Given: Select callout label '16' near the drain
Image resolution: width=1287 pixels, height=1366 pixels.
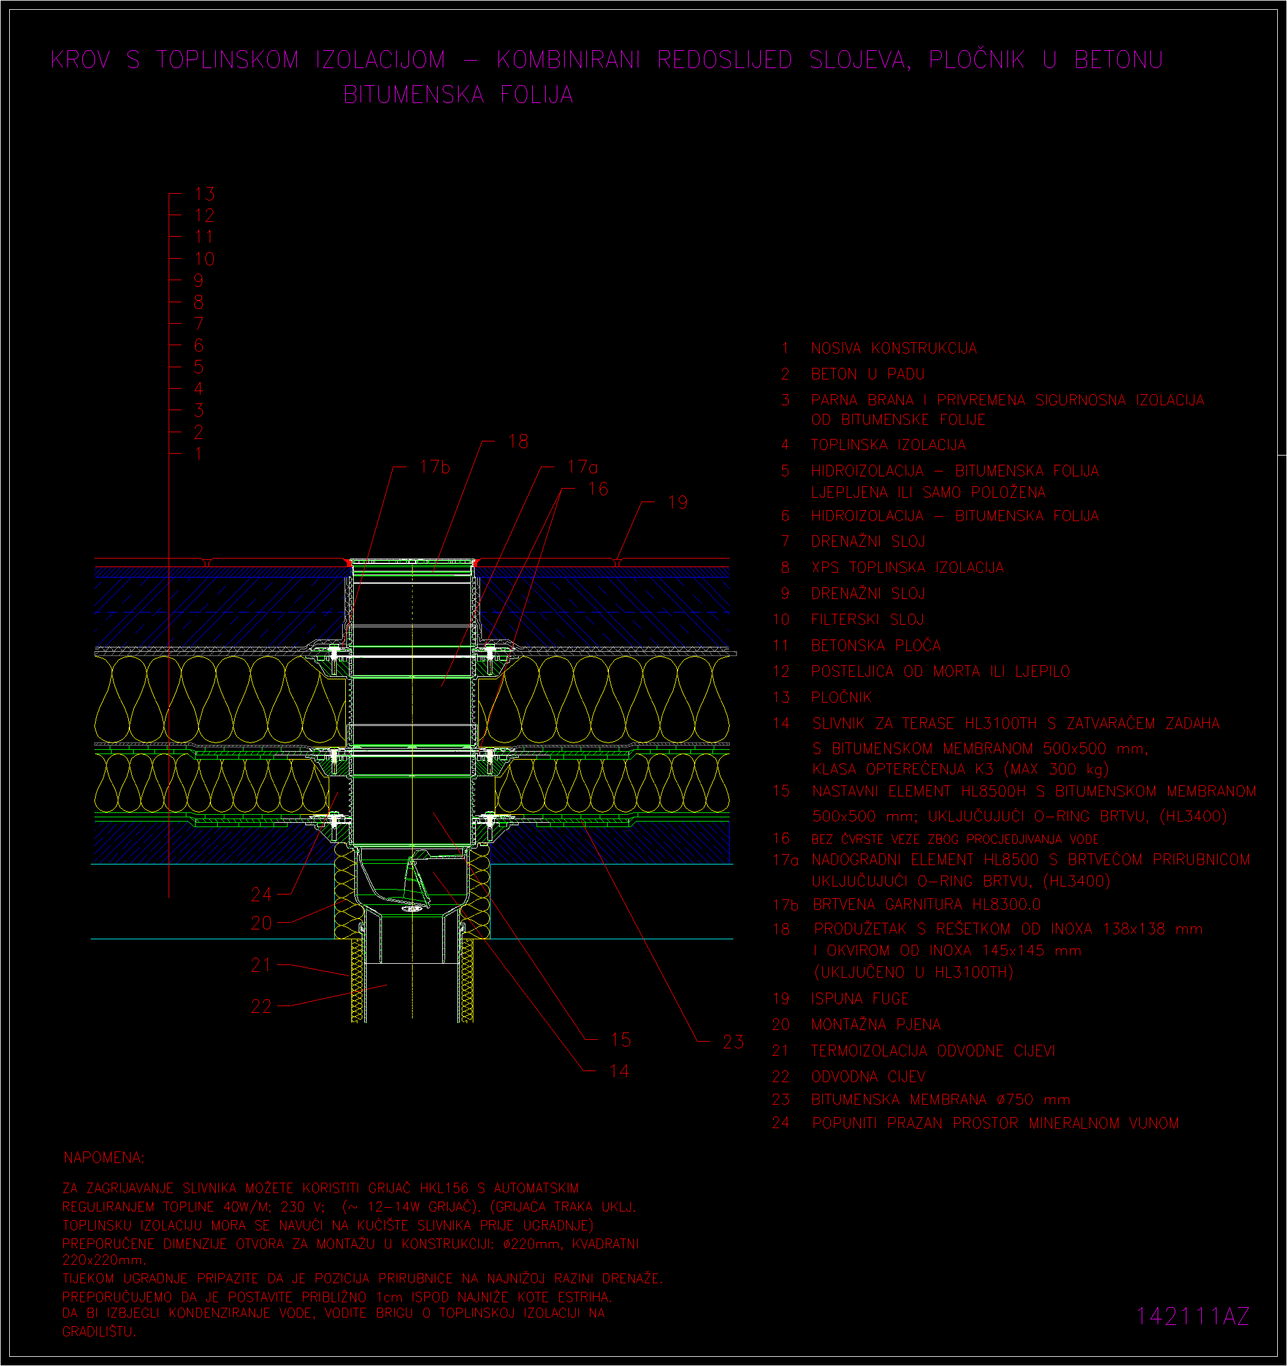Looking at the screenshot, I should click(598, 489).
